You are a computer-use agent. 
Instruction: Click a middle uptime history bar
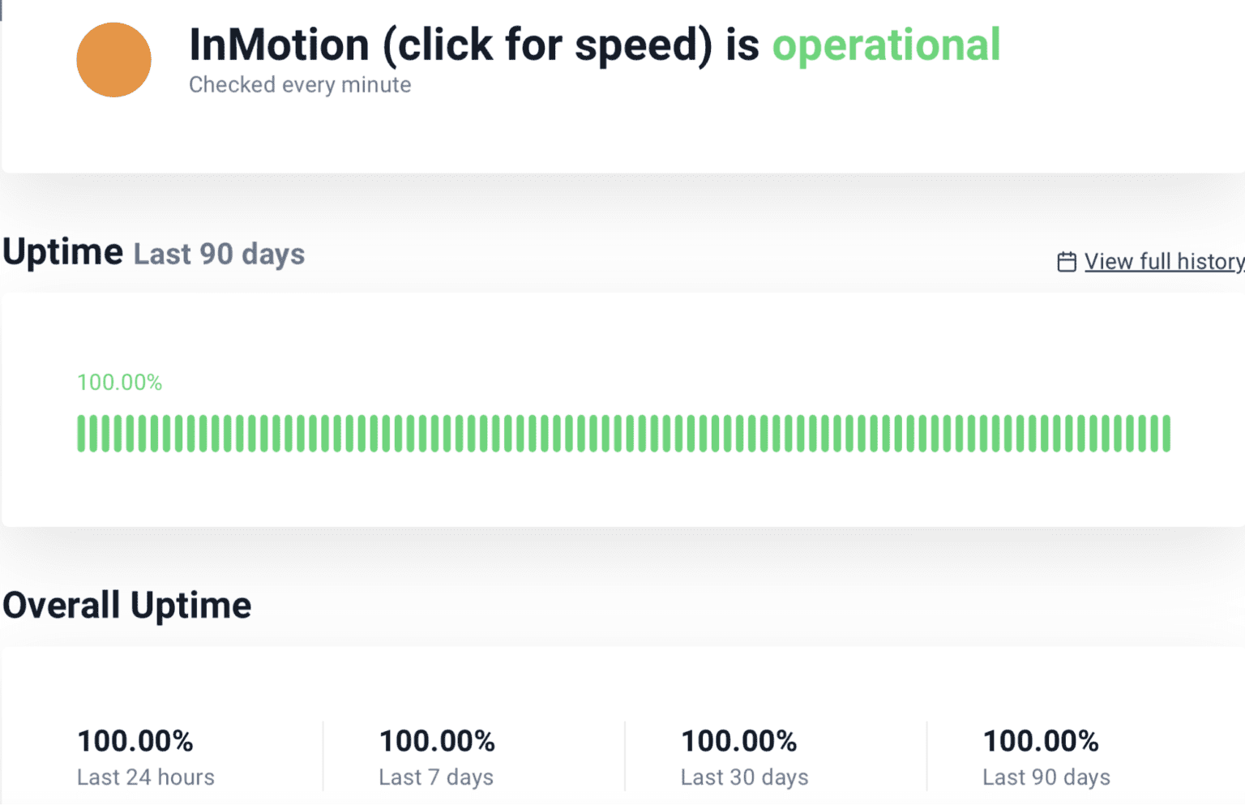[x=624, y=432]
